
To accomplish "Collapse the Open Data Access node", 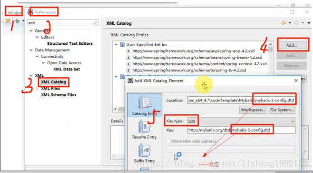I will pos(43,63).
